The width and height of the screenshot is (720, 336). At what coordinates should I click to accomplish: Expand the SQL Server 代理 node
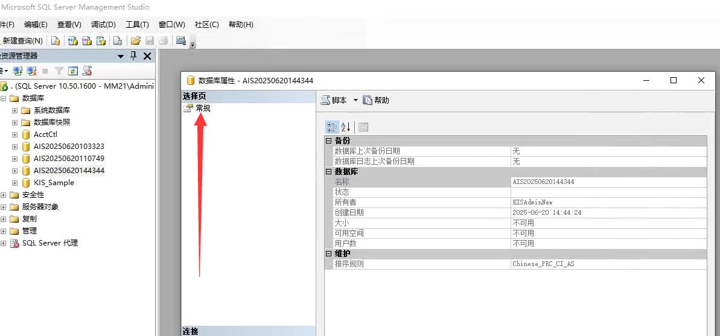point(3,243)
